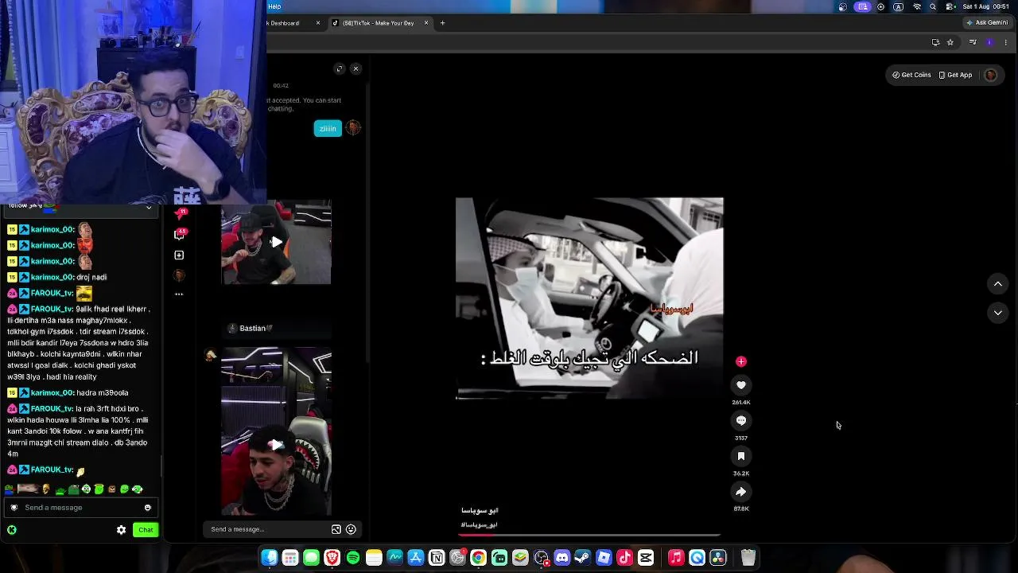Click Get Coins
This screenshot has width=1018, height=573.
911,75
